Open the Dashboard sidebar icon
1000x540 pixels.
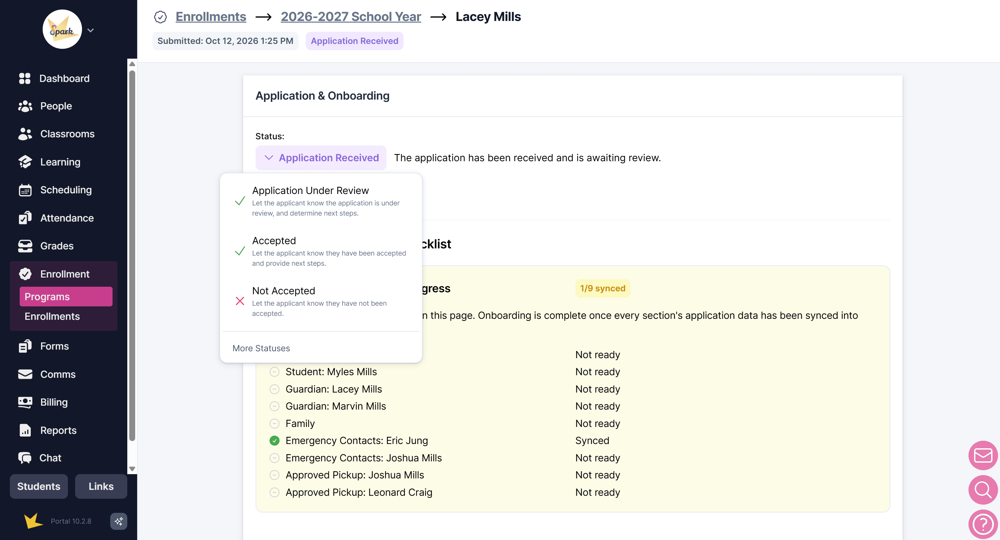pos(25,78)
